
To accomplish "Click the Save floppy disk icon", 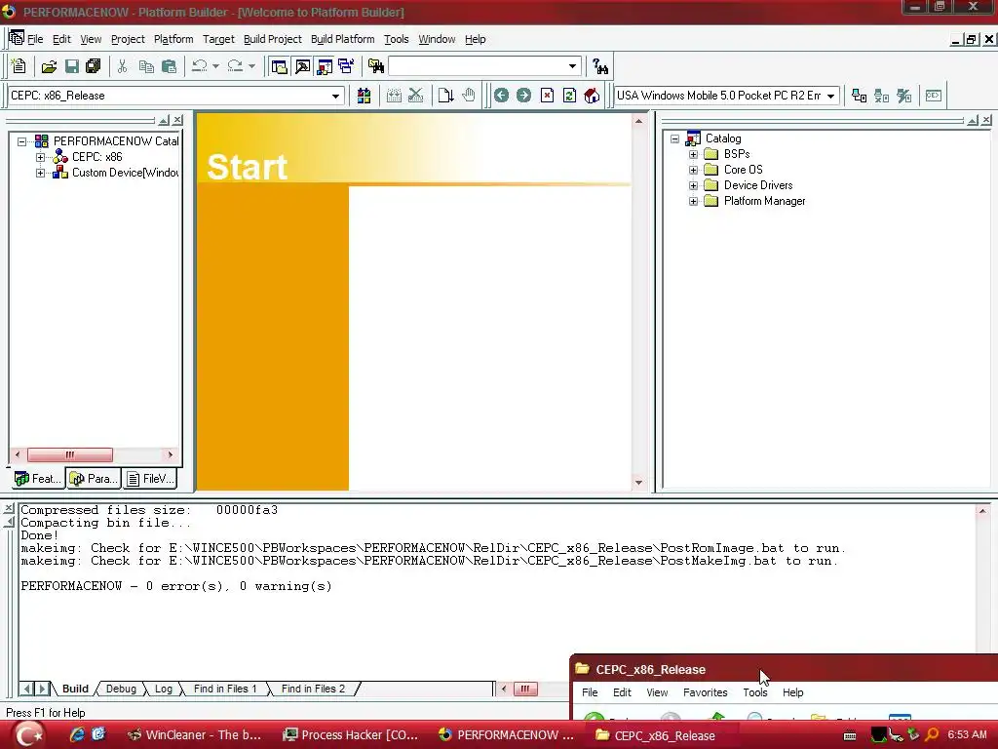I will tap(72, 66).
